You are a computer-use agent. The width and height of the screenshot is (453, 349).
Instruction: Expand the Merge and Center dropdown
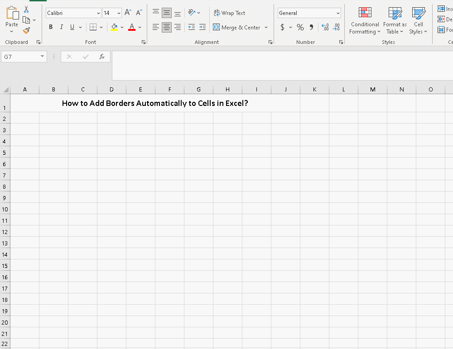tap(266, 27)
